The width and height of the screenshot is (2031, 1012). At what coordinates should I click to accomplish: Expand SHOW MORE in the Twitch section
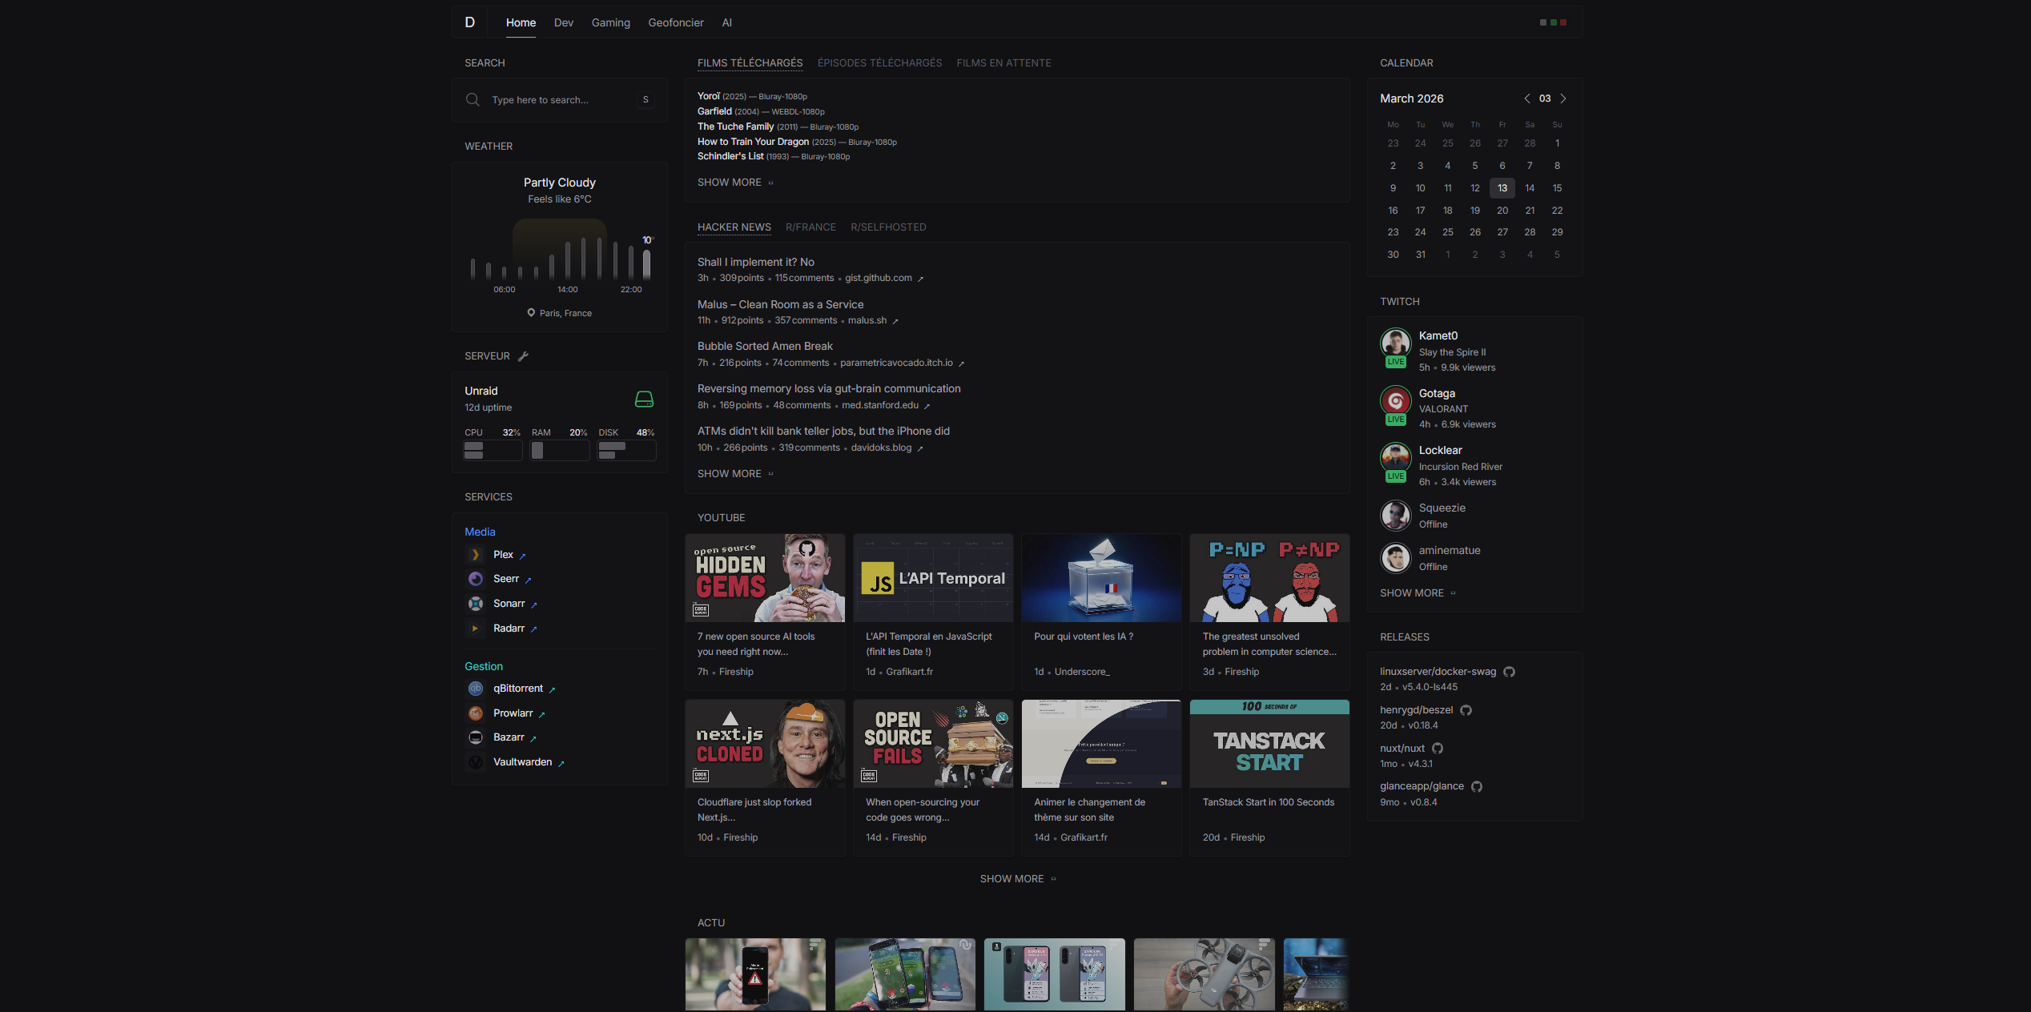click(1412, 593)
